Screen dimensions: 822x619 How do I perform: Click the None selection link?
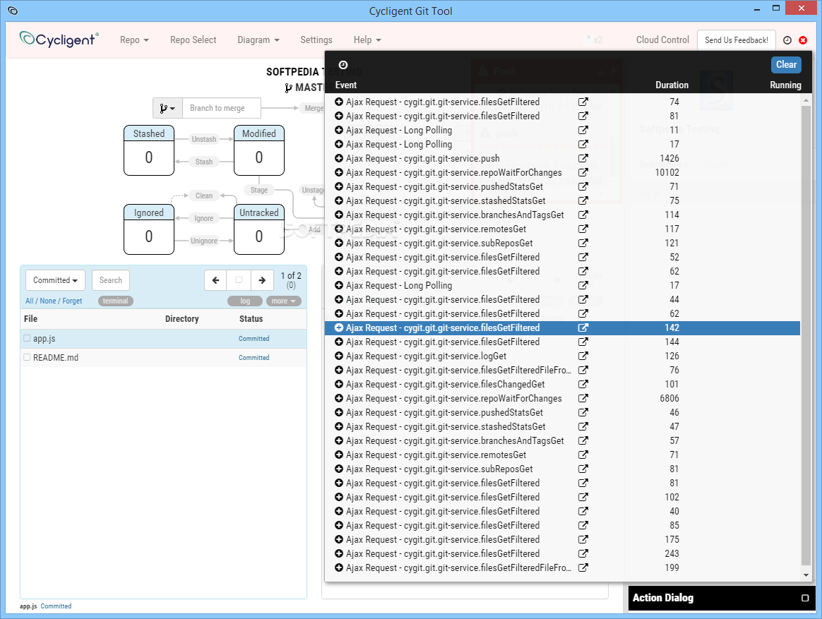click(x=48, y=301)
